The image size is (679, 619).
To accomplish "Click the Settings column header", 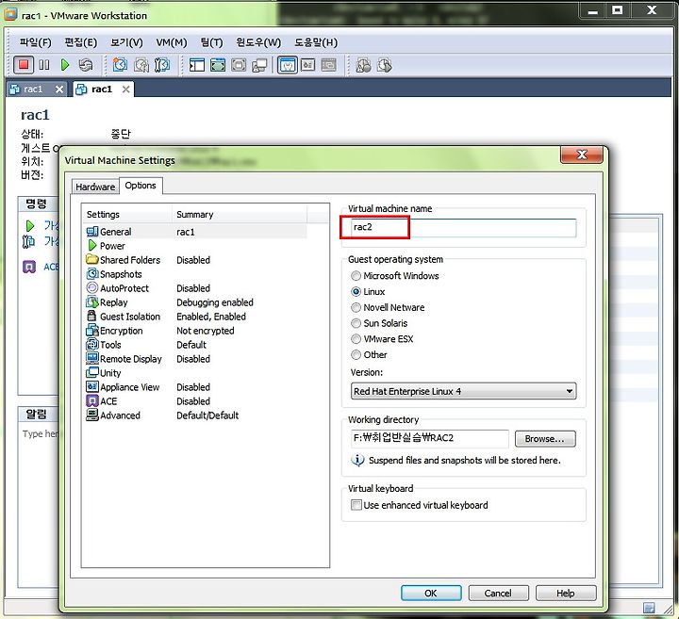I will [126, 215].
